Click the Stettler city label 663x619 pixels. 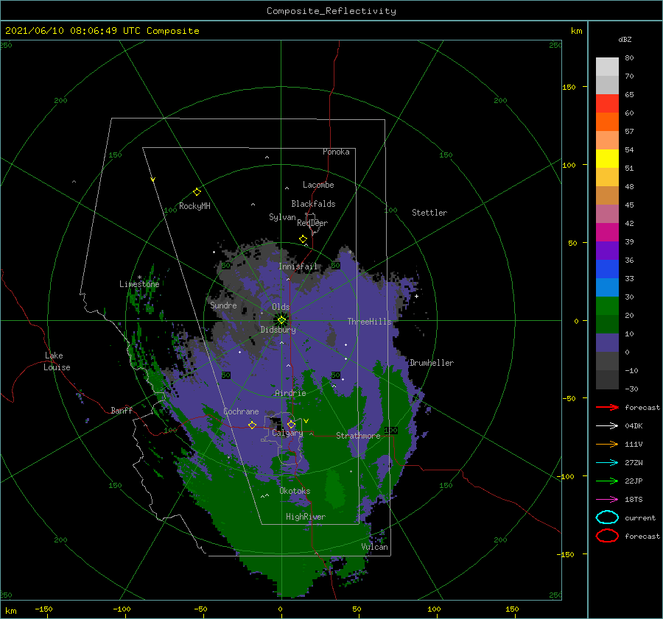click(429, 213)
